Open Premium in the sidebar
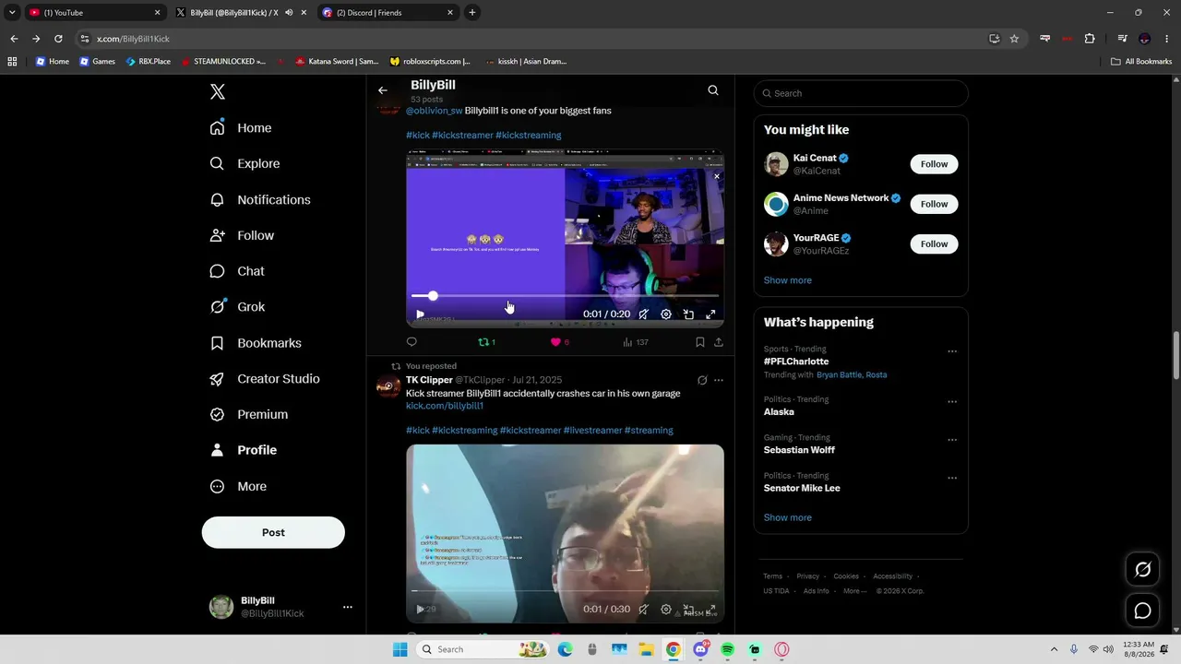The image size is (1181, 664). [249, 415]
